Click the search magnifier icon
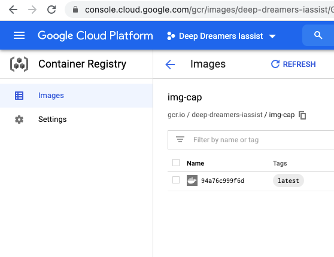The image size is (334, 257). click(318, 35)
